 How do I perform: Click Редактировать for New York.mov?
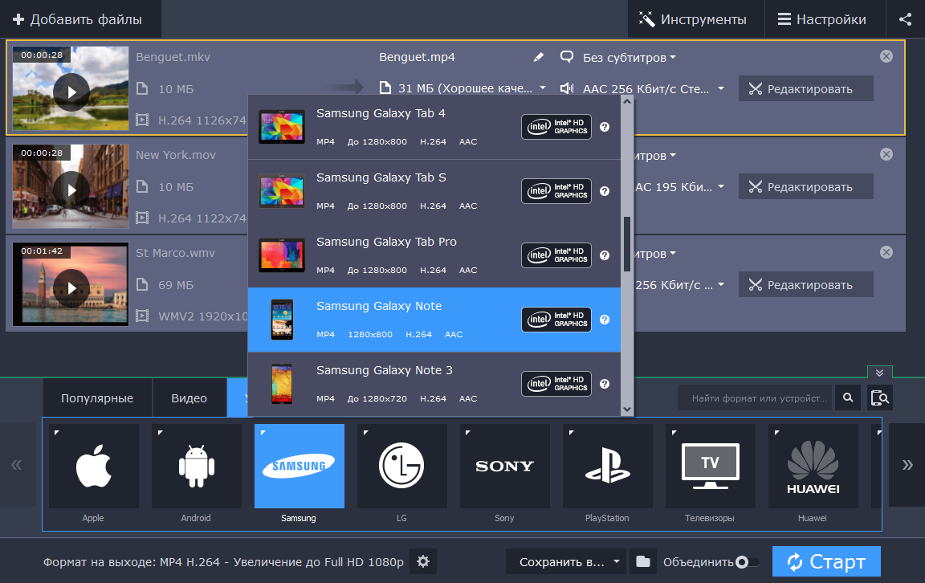[x=806, y=186]
